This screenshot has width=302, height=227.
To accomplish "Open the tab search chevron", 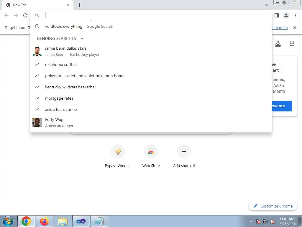I will (267, 5).
